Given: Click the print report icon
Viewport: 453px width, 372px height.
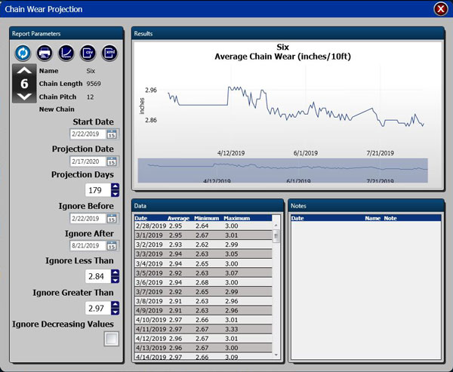Looking at the screenshot, I should tap(45, 53).
